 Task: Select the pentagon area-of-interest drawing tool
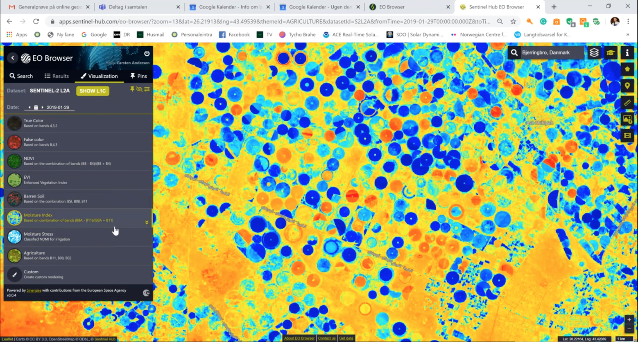pyautogui.click(x=627, y=70)
